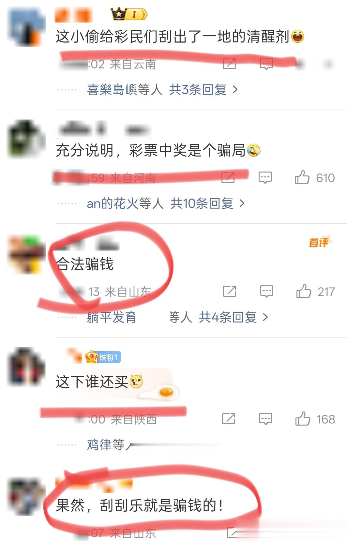347x542 pixels.
Task: Share the 这下谁还买 comment
Action: click(x=229, y=419)
